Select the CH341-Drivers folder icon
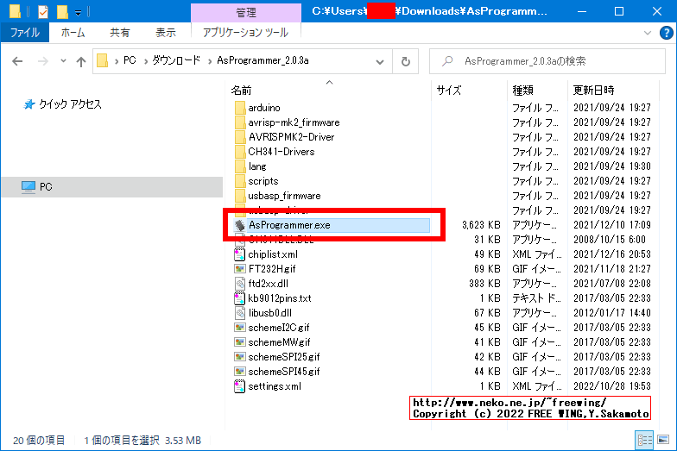 (x=240, y=152)
